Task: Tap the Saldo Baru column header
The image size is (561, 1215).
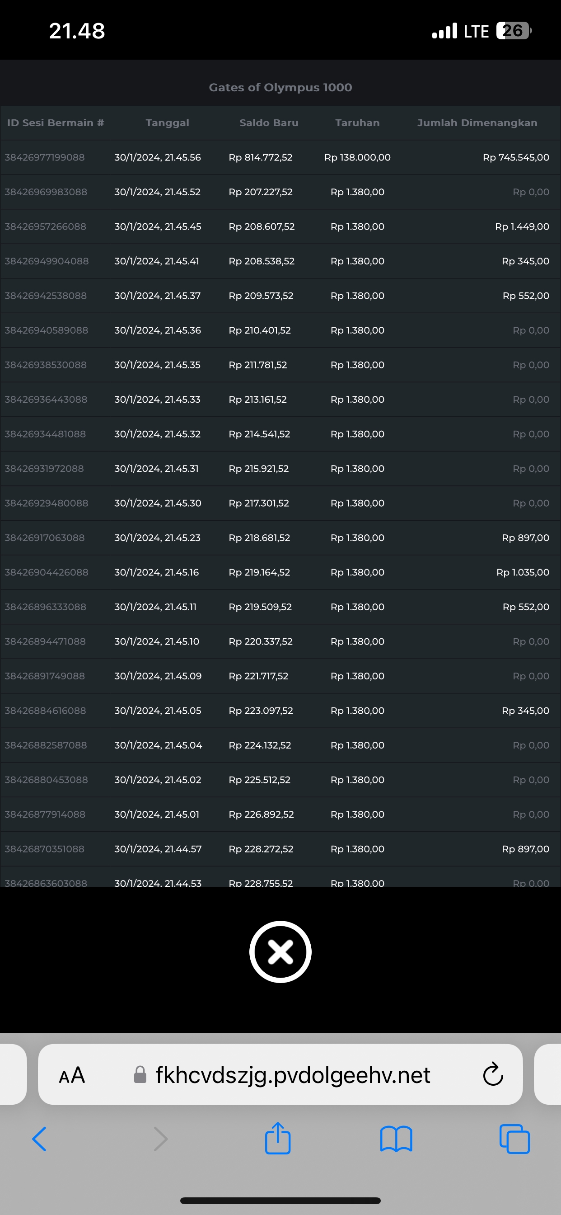Action: coord(269,122)
